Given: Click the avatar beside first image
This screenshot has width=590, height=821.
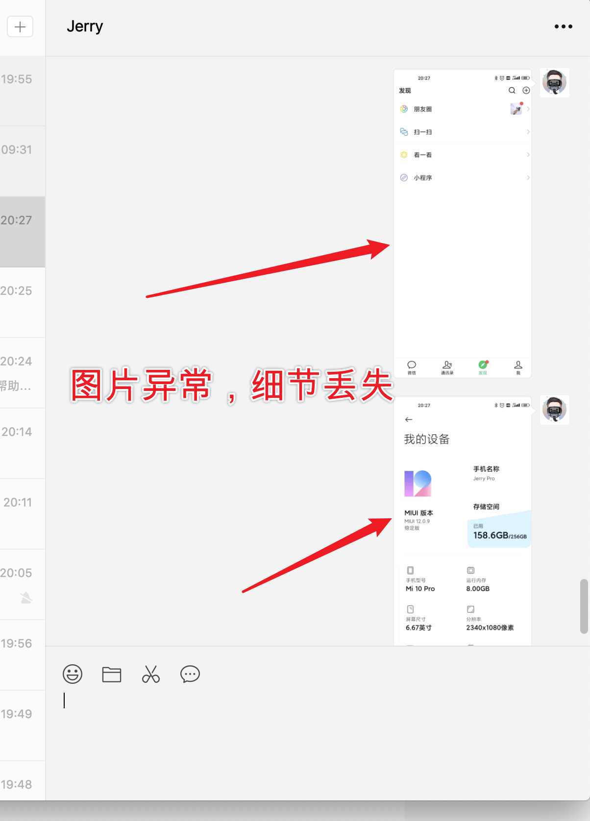Looking at the screenshot, I should point(555,82).
